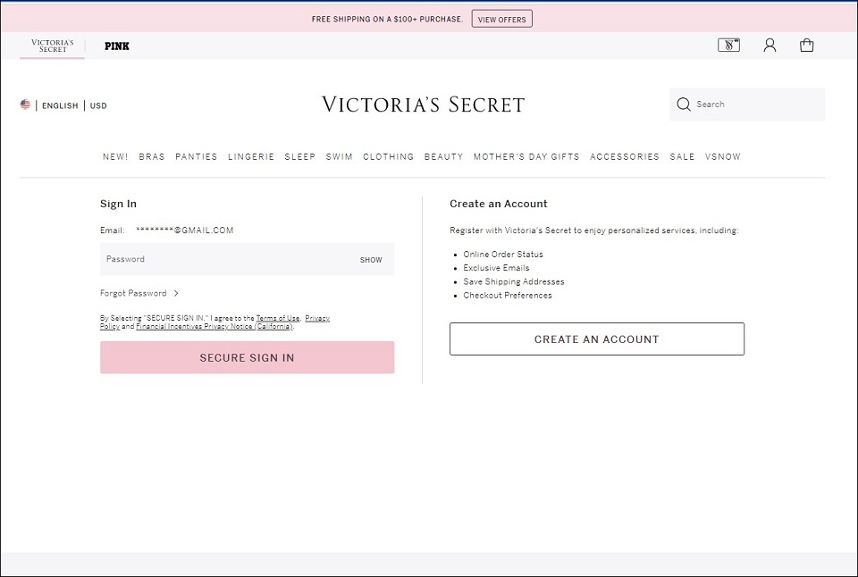Open the SALE menu

(x=682, y=156)
